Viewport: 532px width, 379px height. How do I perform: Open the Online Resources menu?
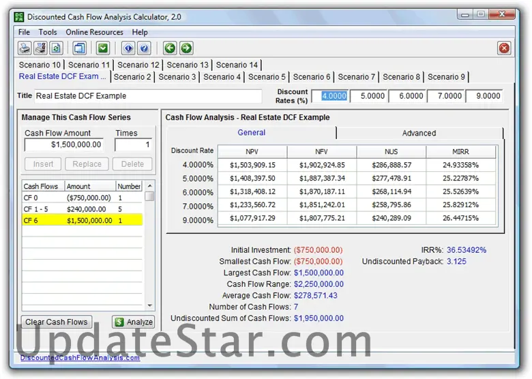(x=94, y=32)
